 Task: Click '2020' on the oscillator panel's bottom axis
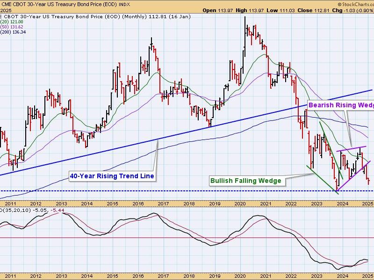240,276
